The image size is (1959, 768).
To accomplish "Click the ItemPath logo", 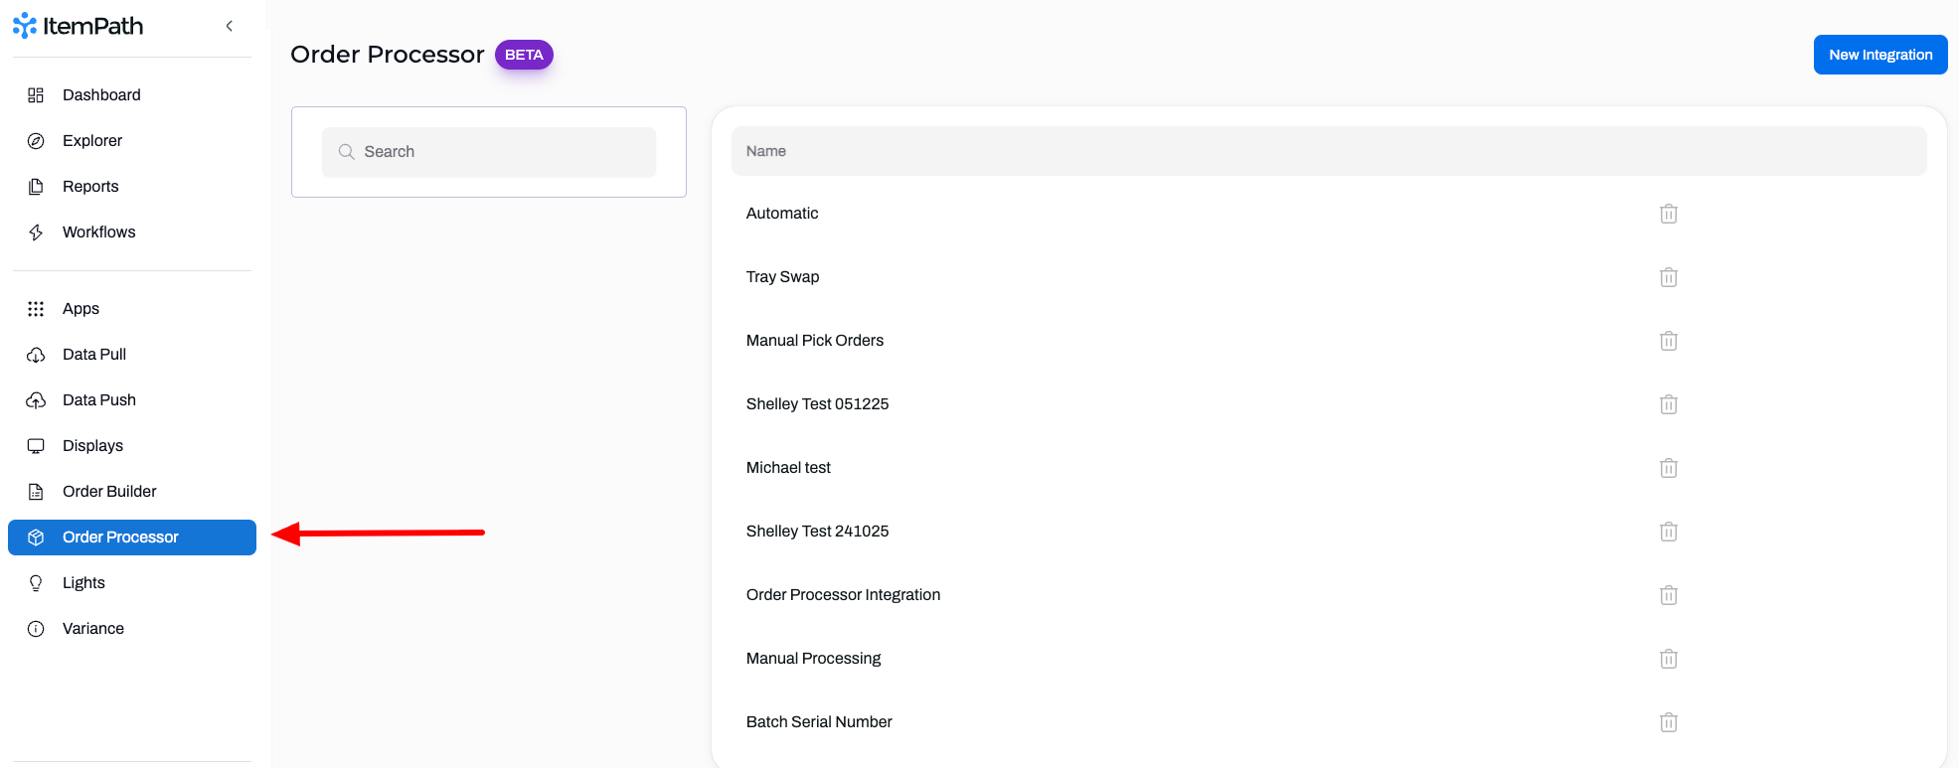I will coord(78,26).
